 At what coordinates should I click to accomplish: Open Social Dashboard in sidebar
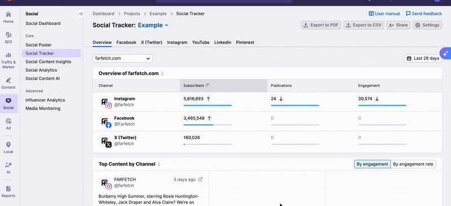tap(43, 24)
